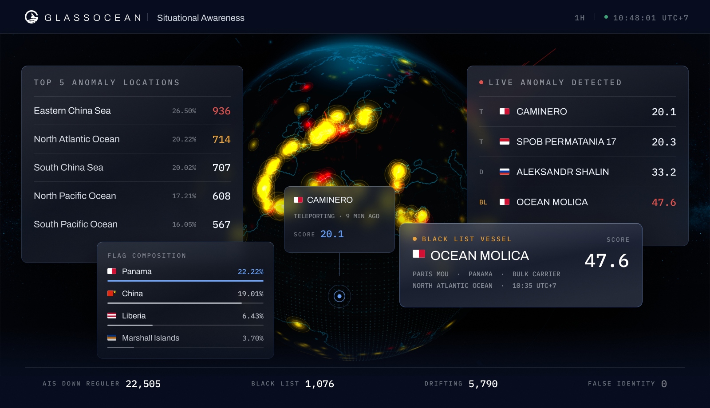Click the orange Black List Vessel dot
This screenshot has height=408, width=710.
pos(415,239)
